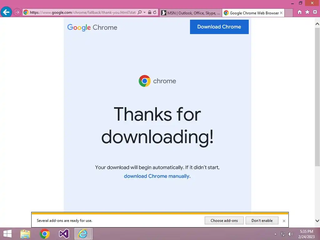Click the Chrome favicon in address bar
Screen dimensions: 320x240
pyautogui.click(x=26, y=12)
